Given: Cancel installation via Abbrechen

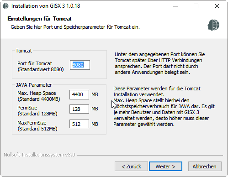Looking at the screenshot, I should point(205,167).
